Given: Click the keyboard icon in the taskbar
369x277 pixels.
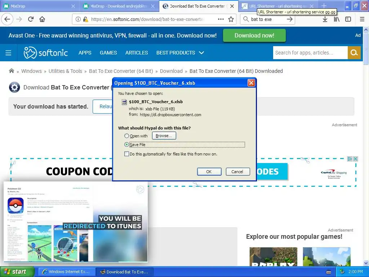Looking at the screenshot, I should click(329, 272).
